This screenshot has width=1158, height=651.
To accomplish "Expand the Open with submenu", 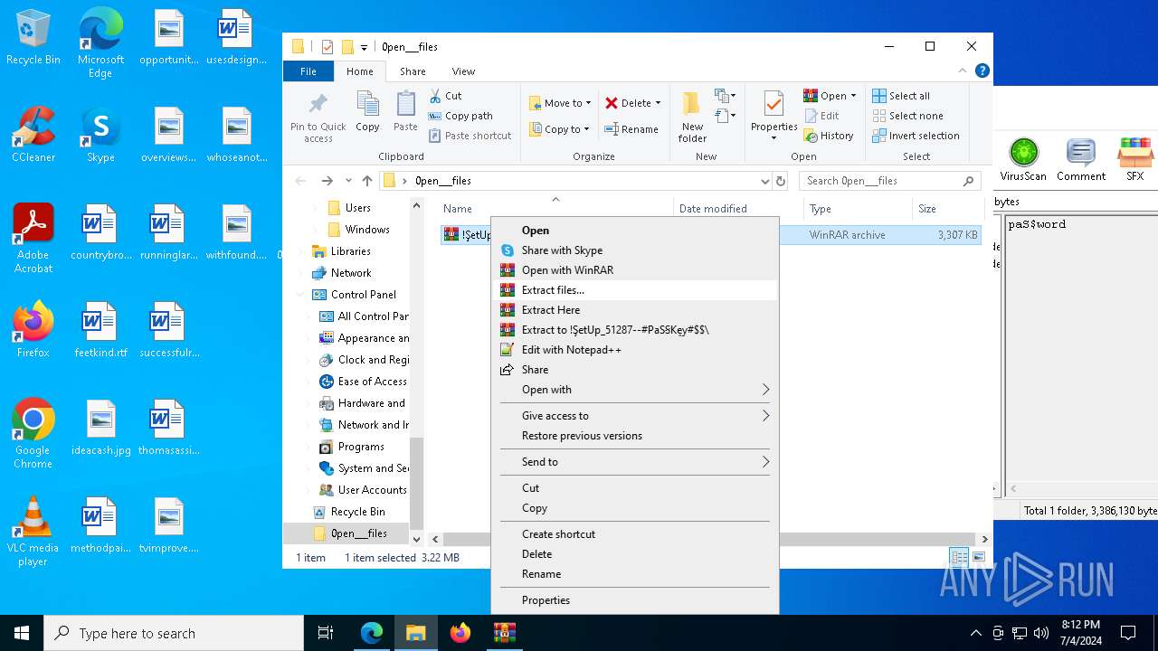I will [x=635, y=390].
